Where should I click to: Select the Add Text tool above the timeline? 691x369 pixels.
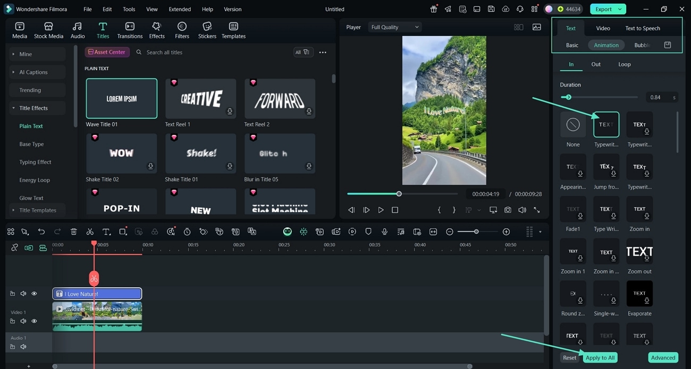click(x=107, y=231)
